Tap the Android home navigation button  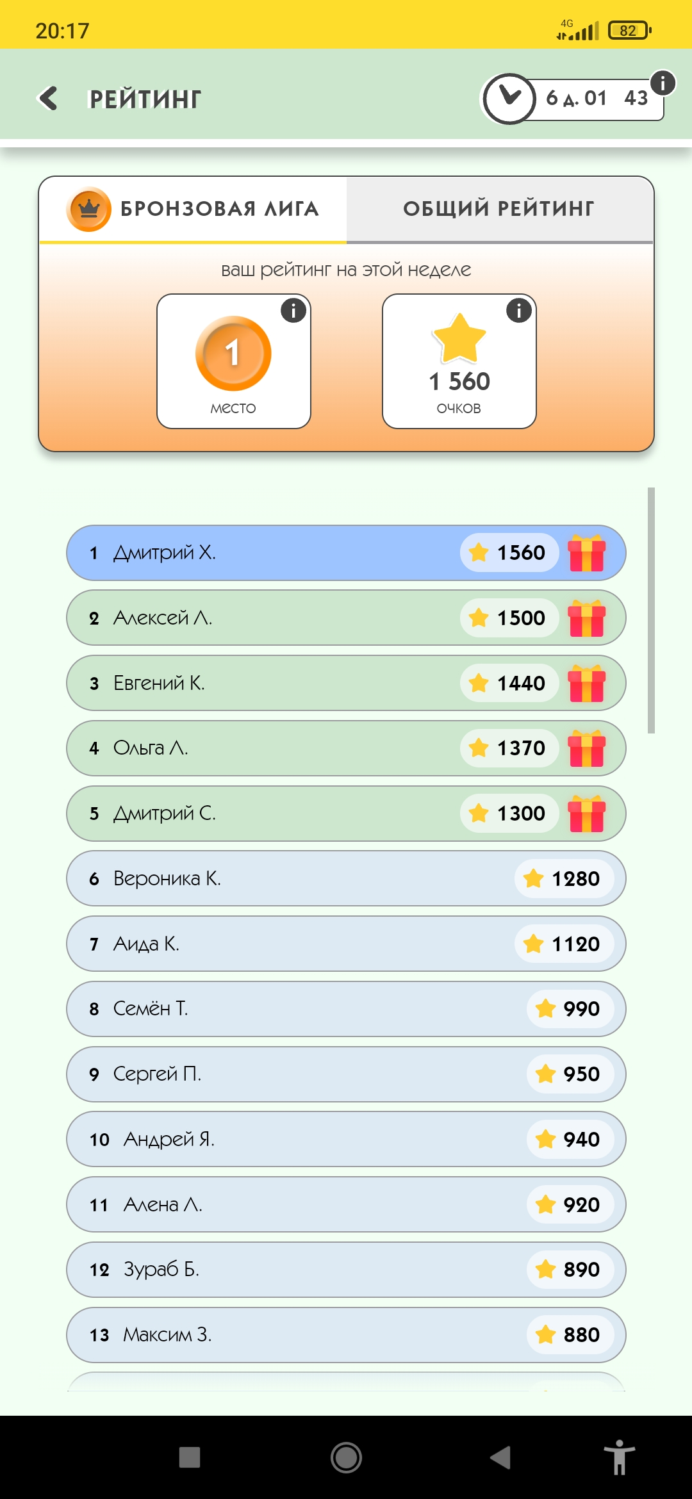tap(346, 1457)
